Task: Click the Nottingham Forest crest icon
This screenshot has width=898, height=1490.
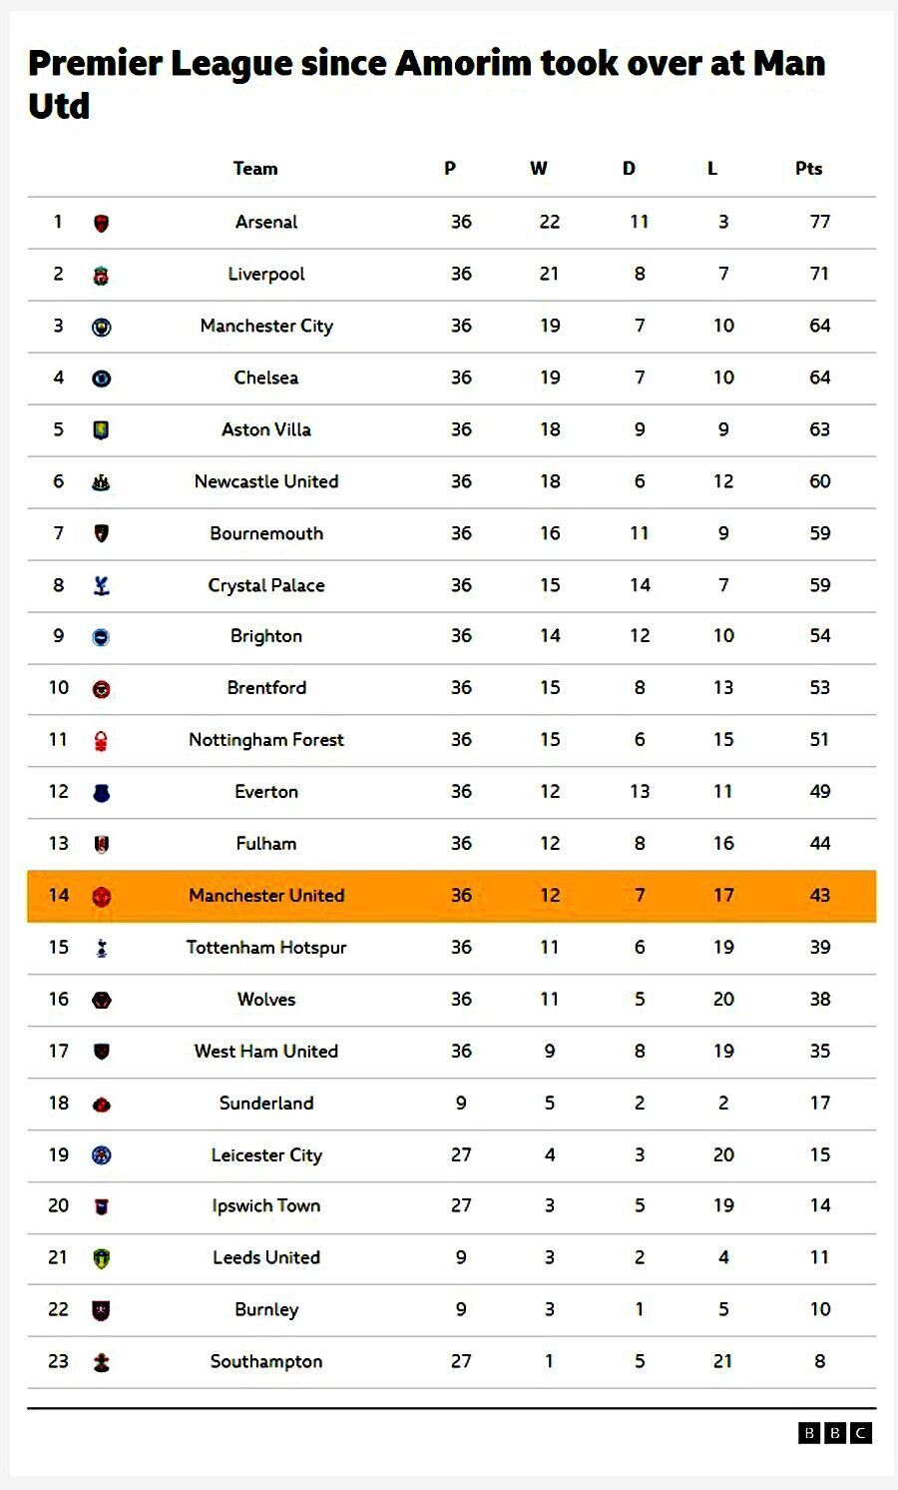Action: (x=101, y=741)
